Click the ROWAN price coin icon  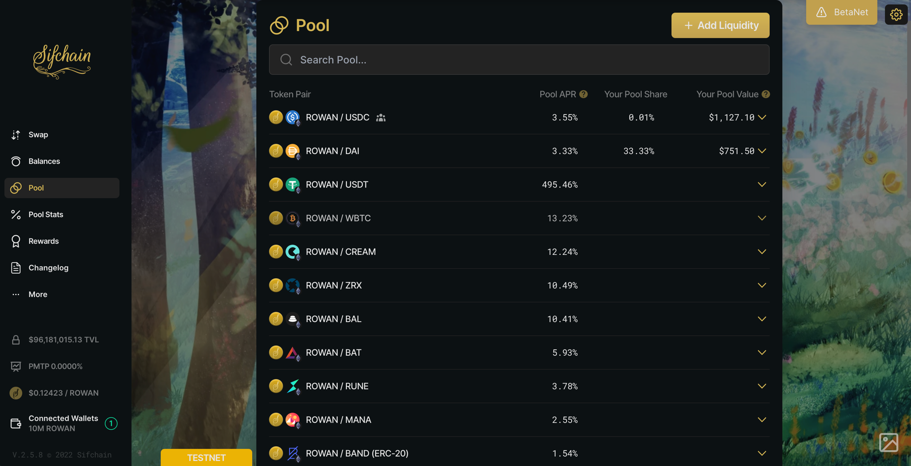click(x=16, y=393)
